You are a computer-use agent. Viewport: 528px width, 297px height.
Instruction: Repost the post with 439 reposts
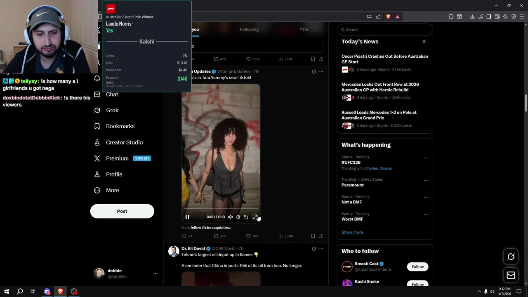[220, 59]
